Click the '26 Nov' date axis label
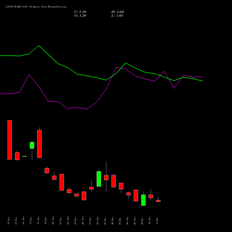The height and width of the screenshot is (232, 232). pos(83,221)
